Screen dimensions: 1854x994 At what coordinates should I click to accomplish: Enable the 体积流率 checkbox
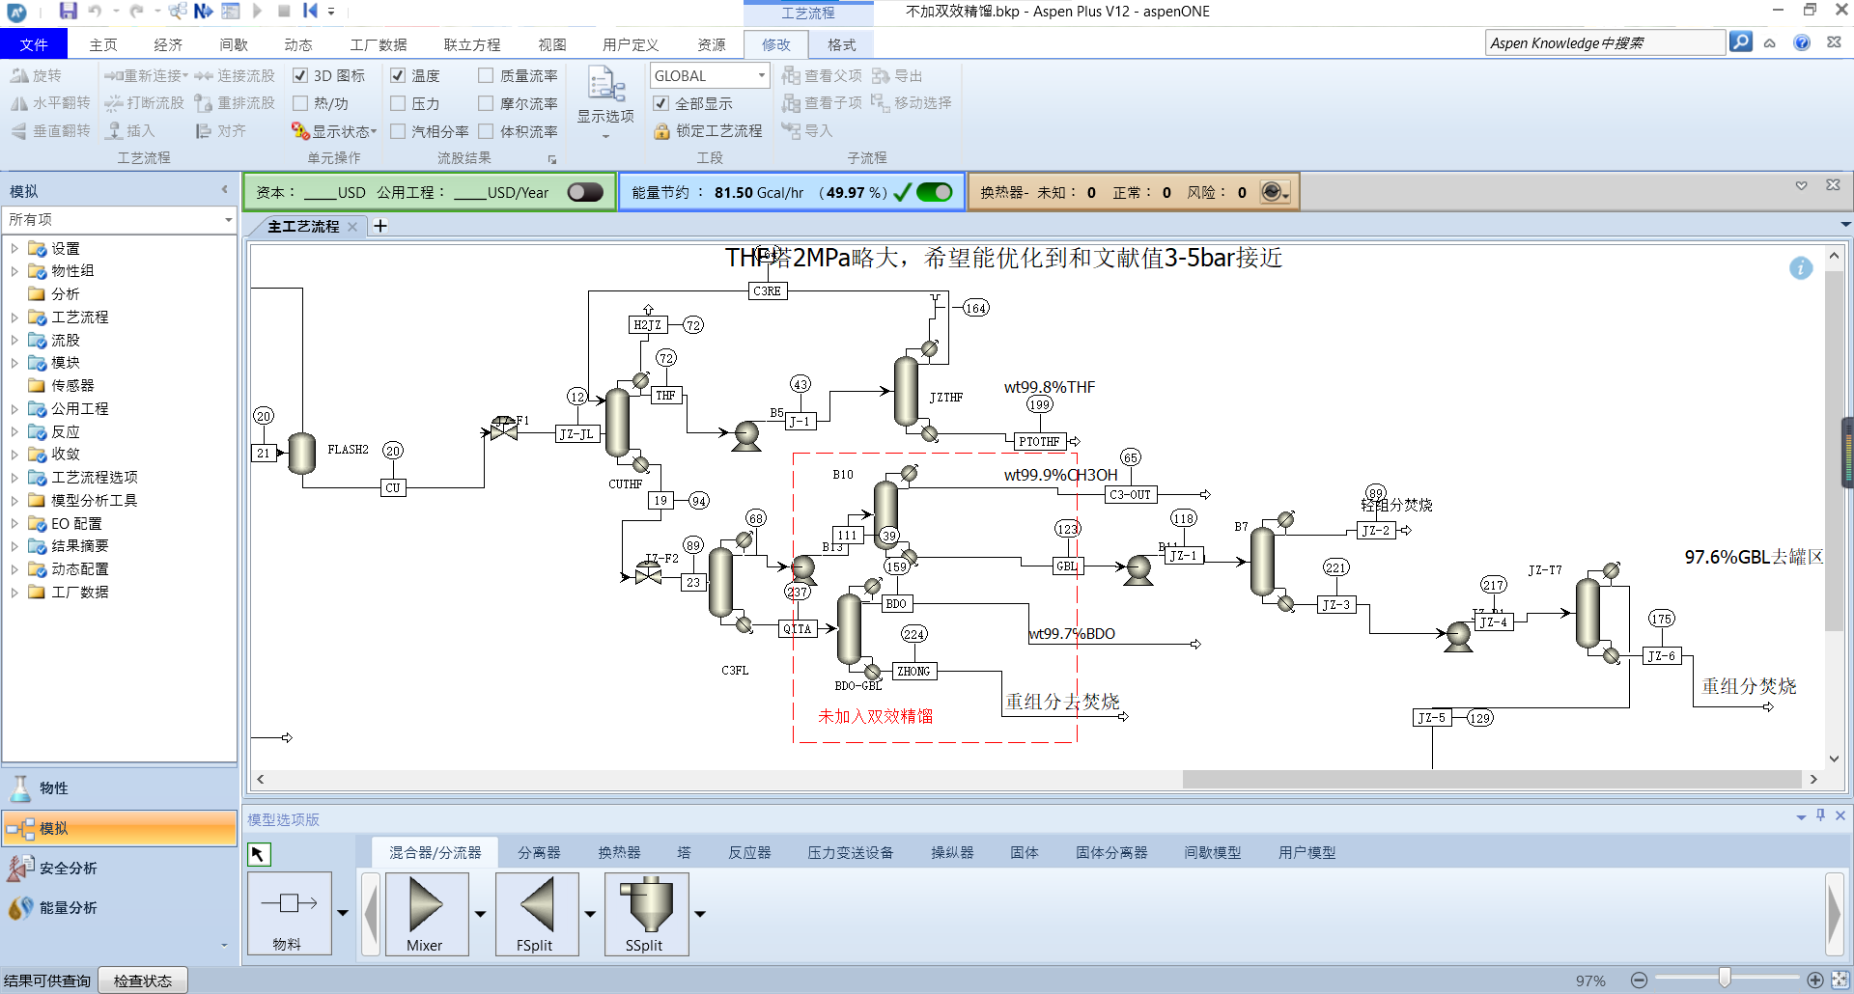pyautogui.click(x=486, y=130)
